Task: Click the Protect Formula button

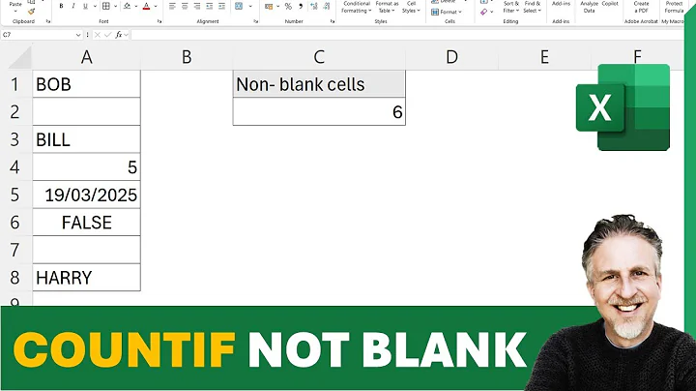Action: click(x=674, y=7)
